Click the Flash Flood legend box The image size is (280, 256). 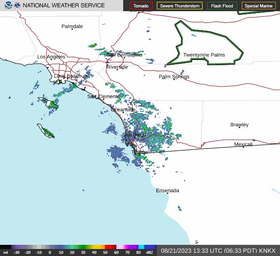[x=222, y=6]
